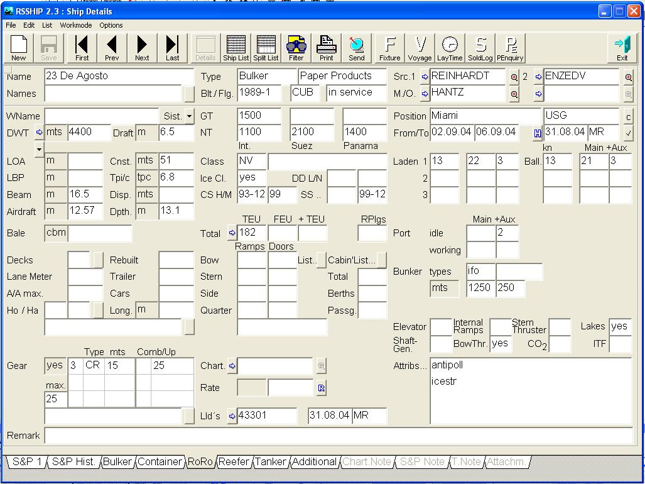Screen dimensions: 645x484
Task: Open the ramps List.. button
Action: pyautogui.click(x=322, y=260)
